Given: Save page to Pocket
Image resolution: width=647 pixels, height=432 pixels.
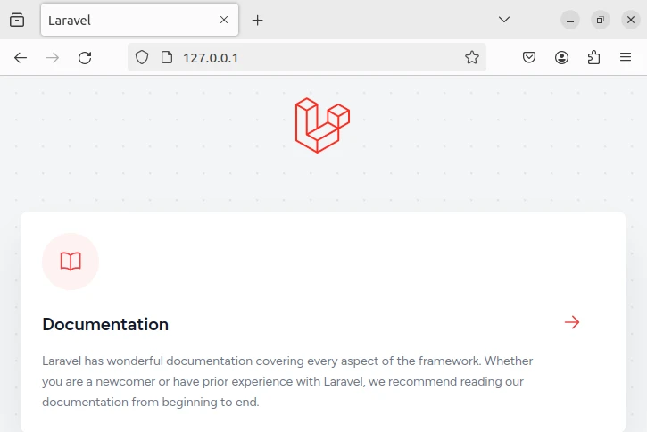Looking at the screenshot, I should point(529,58).
